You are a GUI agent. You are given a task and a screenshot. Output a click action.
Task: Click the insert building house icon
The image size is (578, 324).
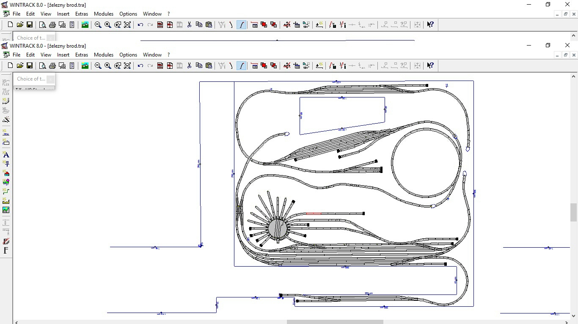pyautogui.click(x=6, y=173)
